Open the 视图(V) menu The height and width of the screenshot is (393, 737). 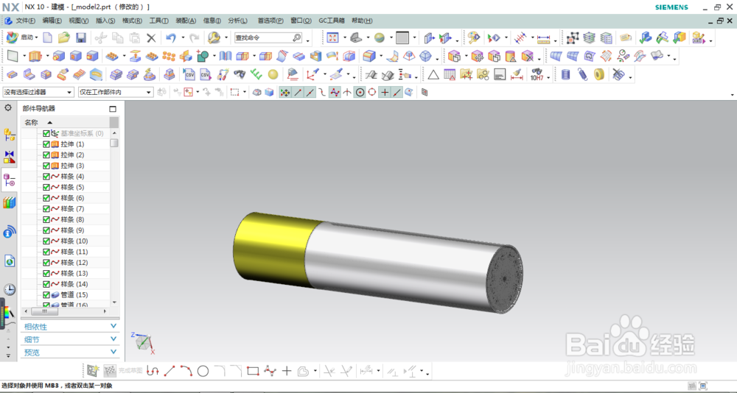(79, 21)
